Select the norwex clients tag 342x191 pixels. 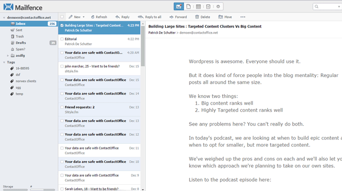(x=26, y=81)
